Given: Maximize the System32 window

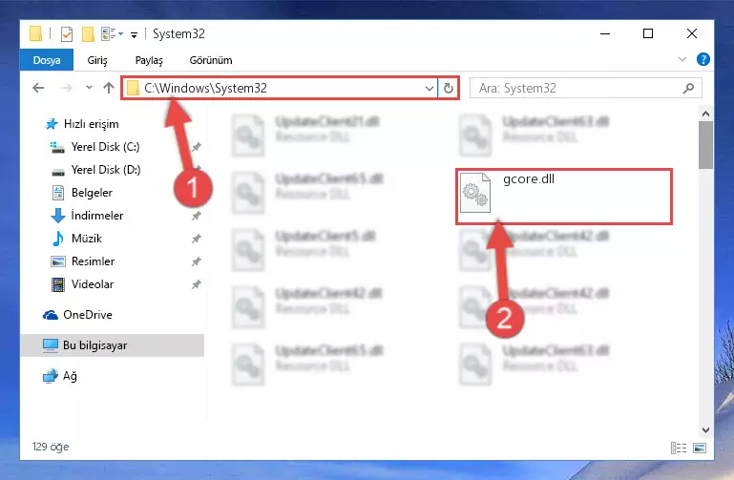Looking at the screenshot, I should tap(648, 33).
